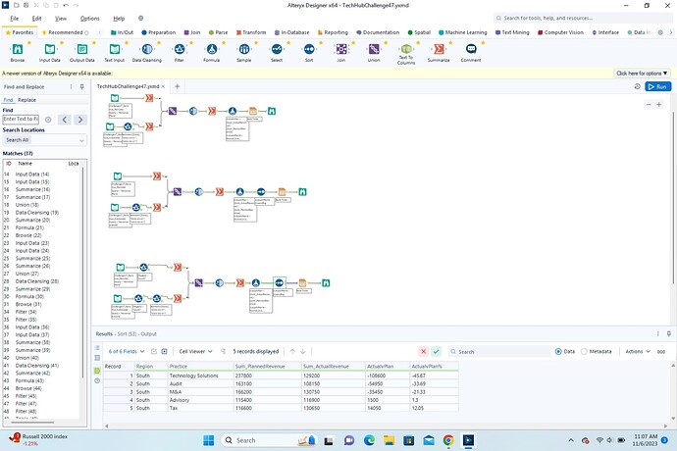677x451 pixels.
Task: Click the Technology Solutions practice cell
Action: (x=200, y=376)
